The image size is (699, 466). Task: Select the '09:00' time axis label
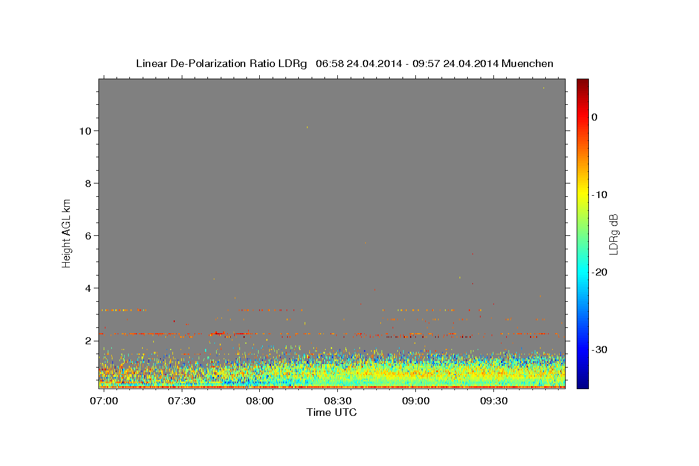tap(416, 401)
